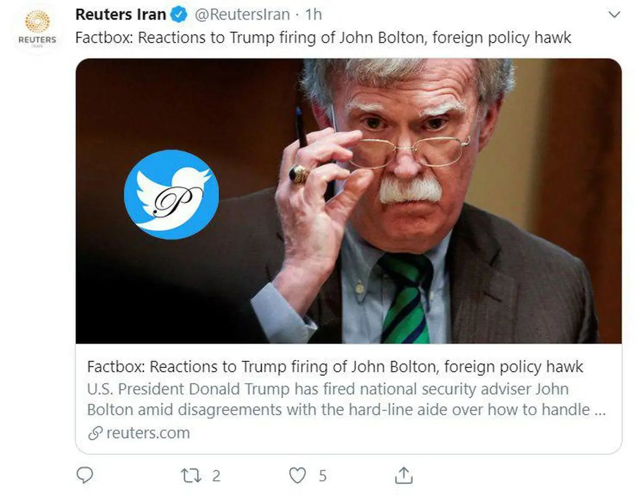Click the @ReutersIran handle
This screenshot has width=639, height=495.
(242, 15)
